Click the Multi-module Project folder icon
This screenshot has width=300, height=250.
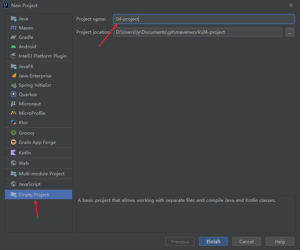pos(13,173)
